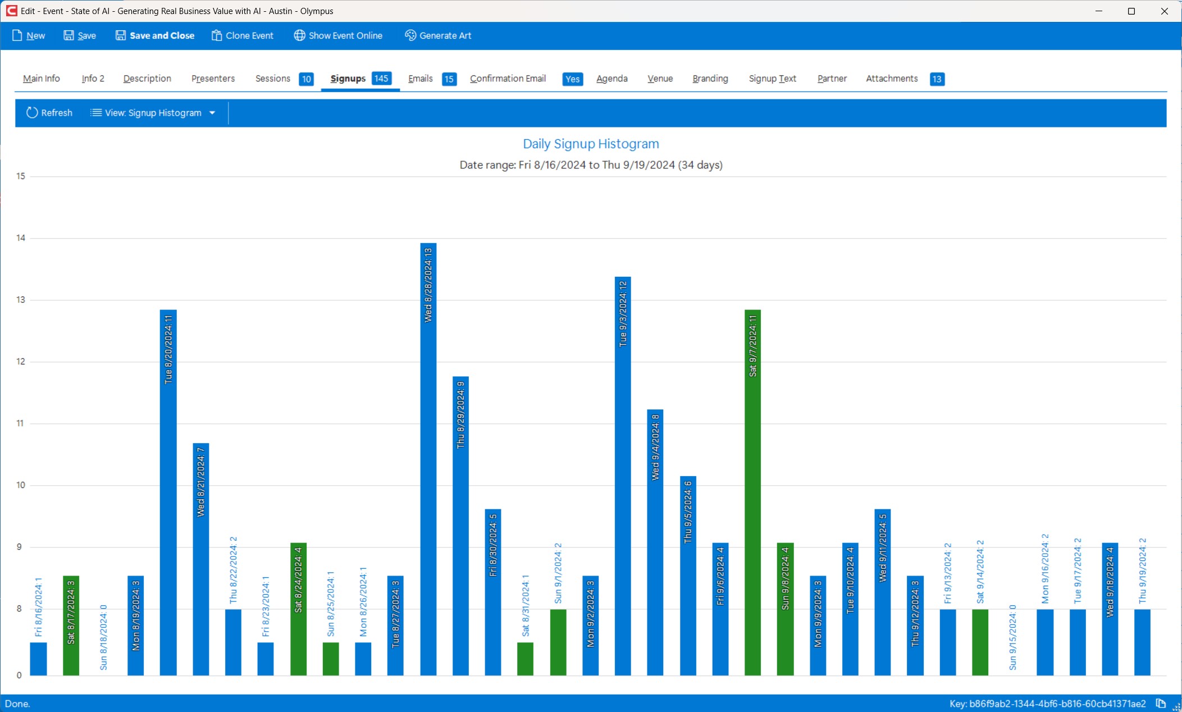Click the green Sat 9/7/2024 bar
This screenshot has height=712, width=1182.
point(753,492)
